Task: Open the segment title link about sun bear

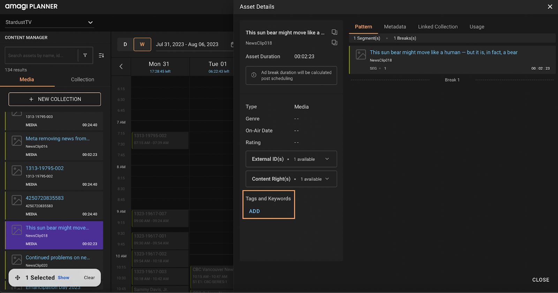Action: pos(444,52)
